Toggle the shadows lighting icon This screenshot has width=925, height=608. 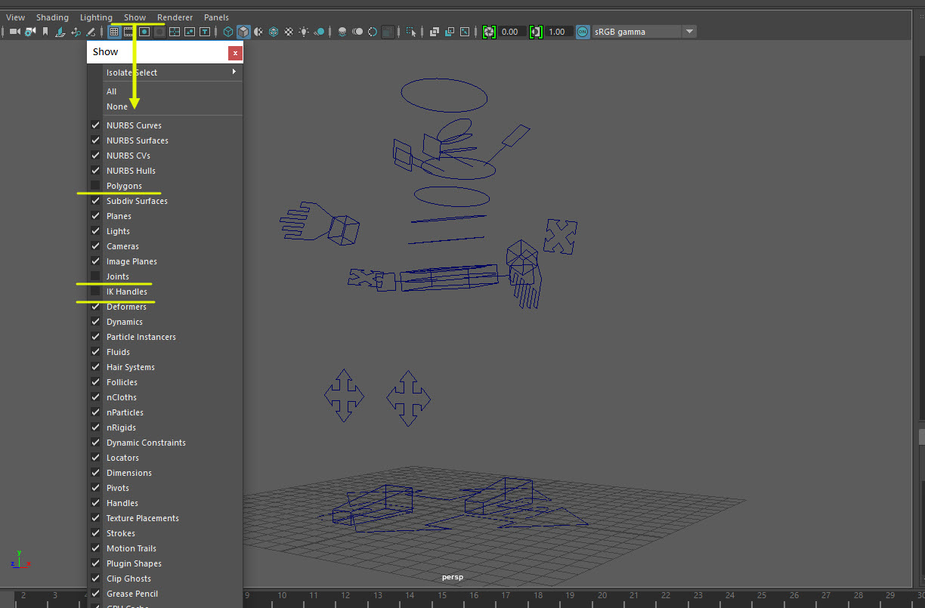coord(320,31)
